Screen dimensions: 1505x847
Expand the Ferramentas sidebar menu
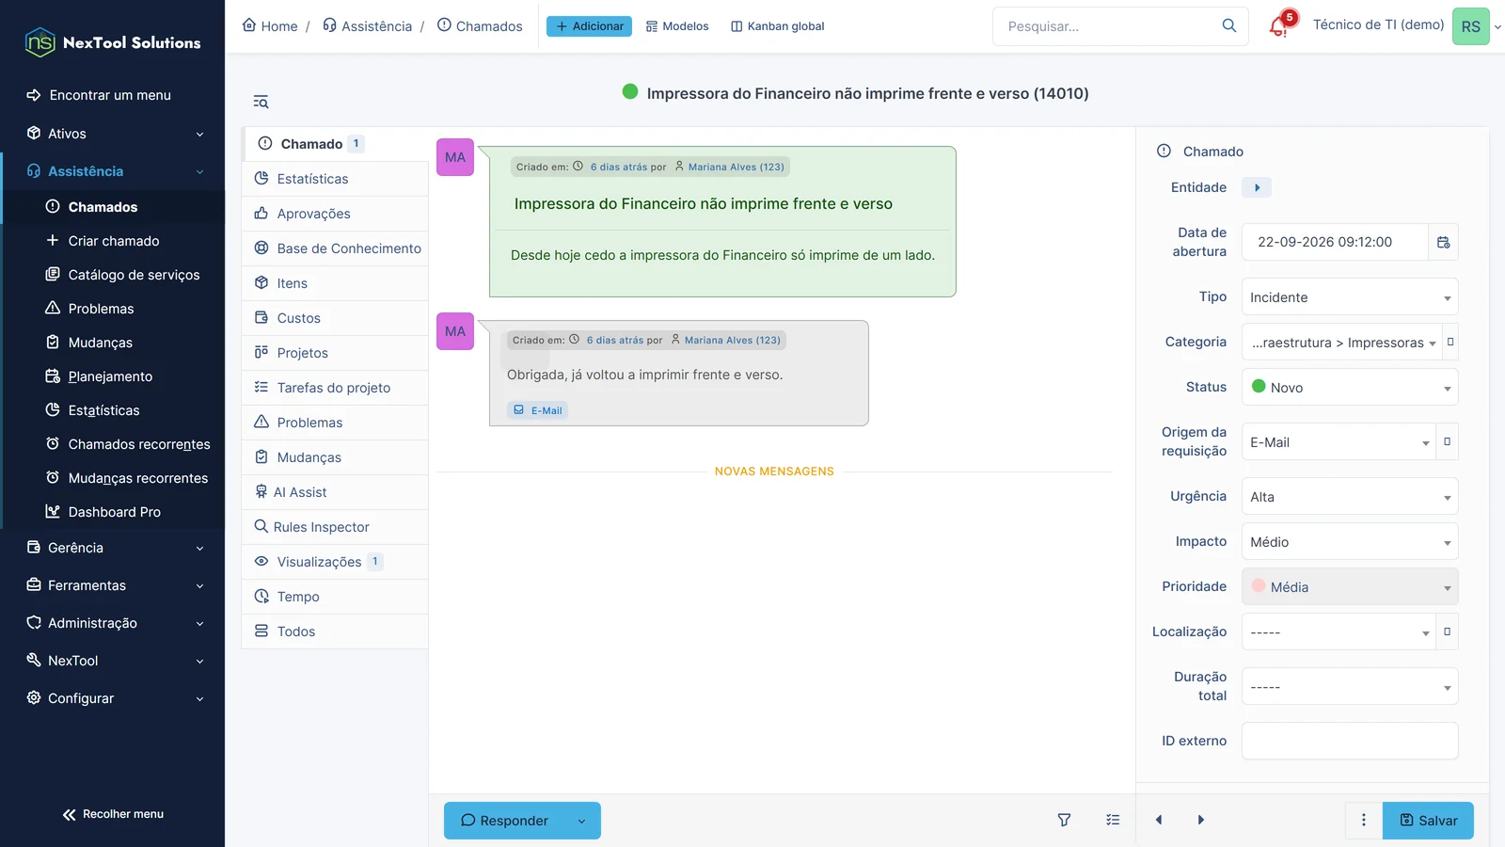pos(113,585)
